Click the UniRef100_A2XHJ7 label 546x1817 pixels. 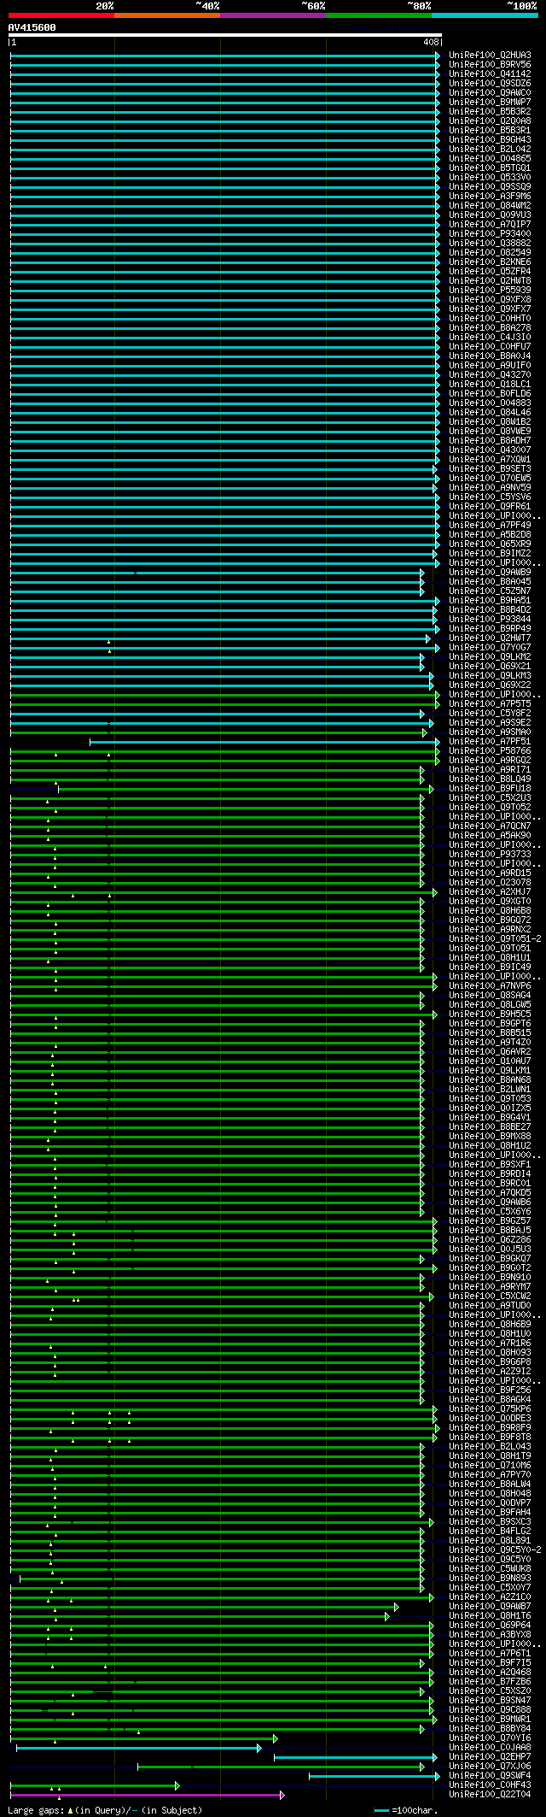pyautogui.click(x=490, y=892)
